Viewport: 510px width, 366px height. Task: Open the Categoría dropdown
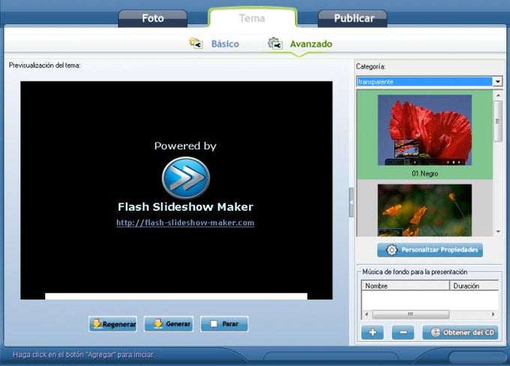[498, 82]
